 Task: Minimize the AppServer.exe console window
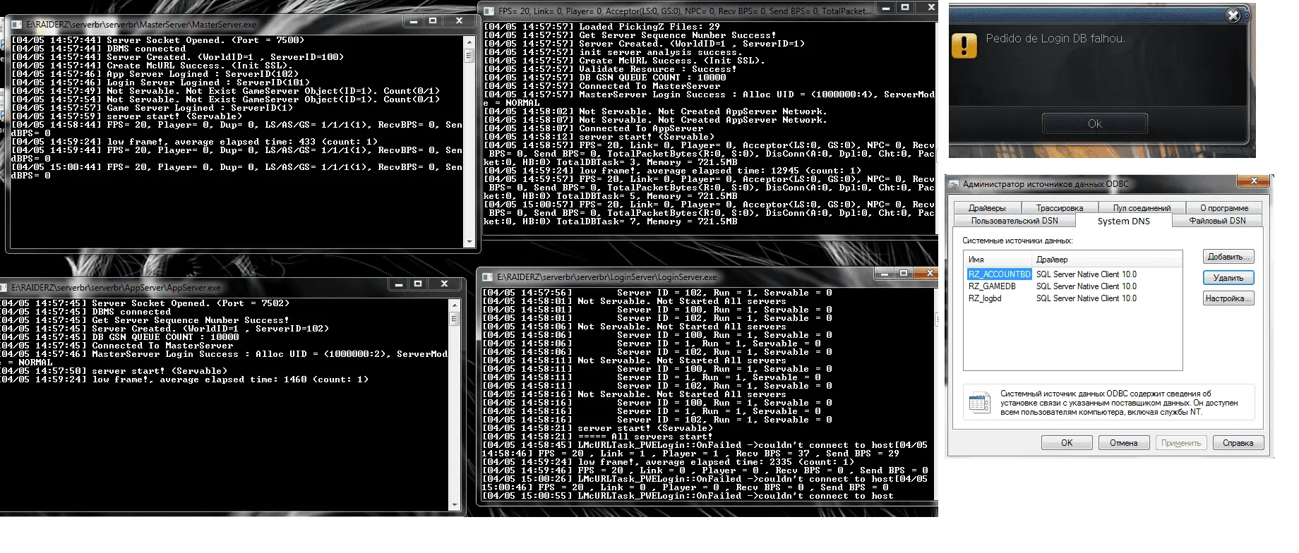coord(399,284)
